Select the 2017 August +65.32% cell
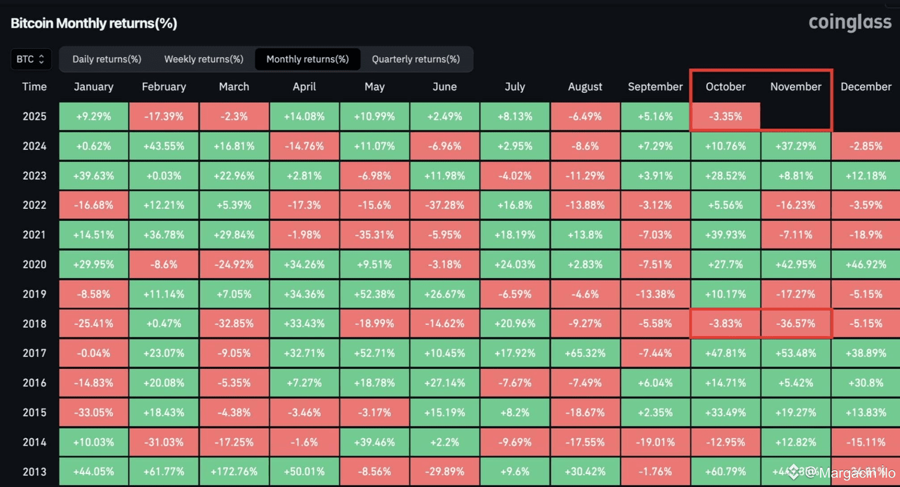900x487 pixels. tap(585, 353)
